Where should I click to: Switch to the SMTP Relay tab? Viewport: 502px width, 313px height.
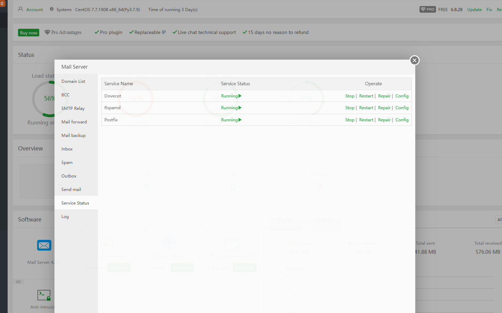click(x=73, y=108)
